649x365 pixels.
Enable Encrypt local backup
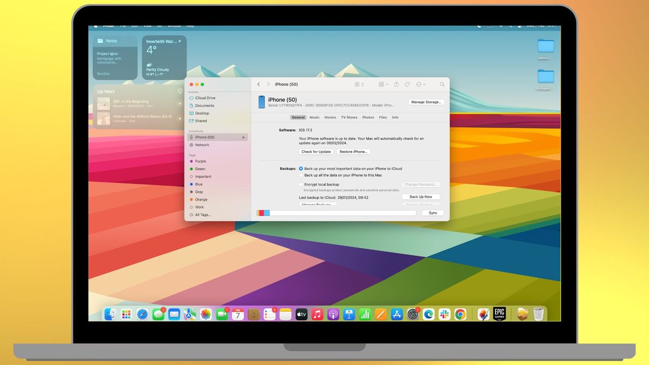click(x=301, y=184)
